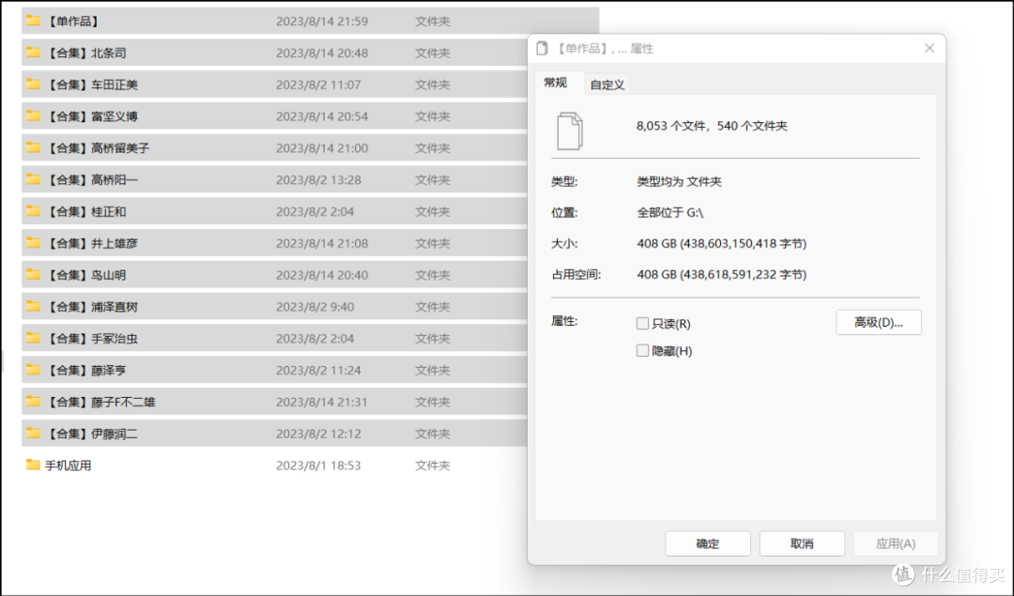This screenshot has width=1014, height=596.
Task: Click the date 2023/8/14 20:48
Action: [322, 53]
